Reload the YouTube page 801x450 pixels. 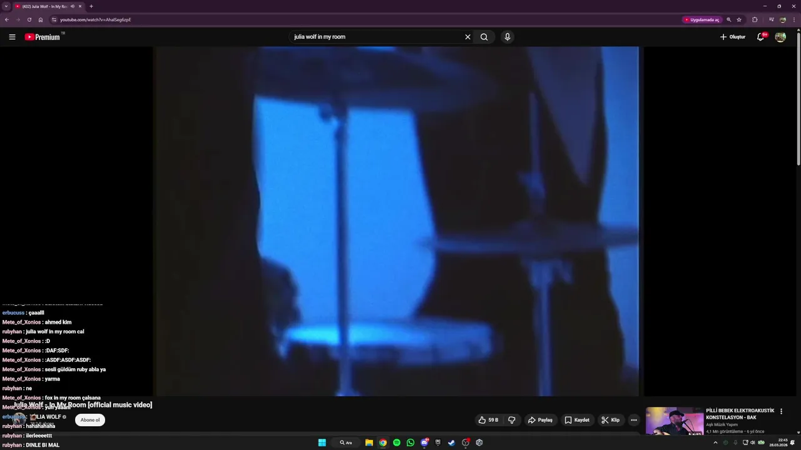pos(29,19)
